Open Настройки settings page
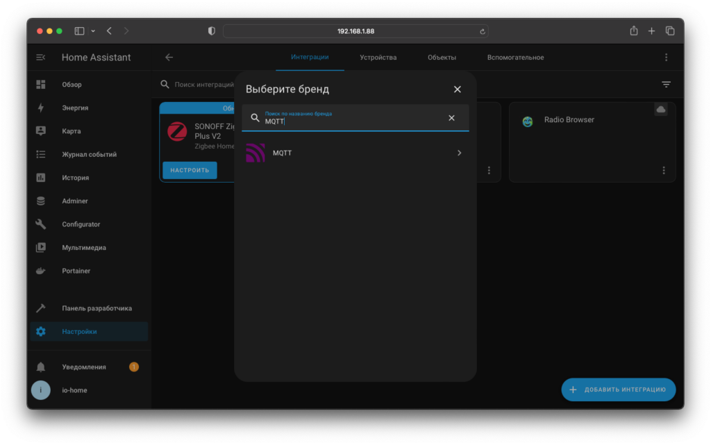Viewport: 711px width, 445px height. [x=90, y=331]
